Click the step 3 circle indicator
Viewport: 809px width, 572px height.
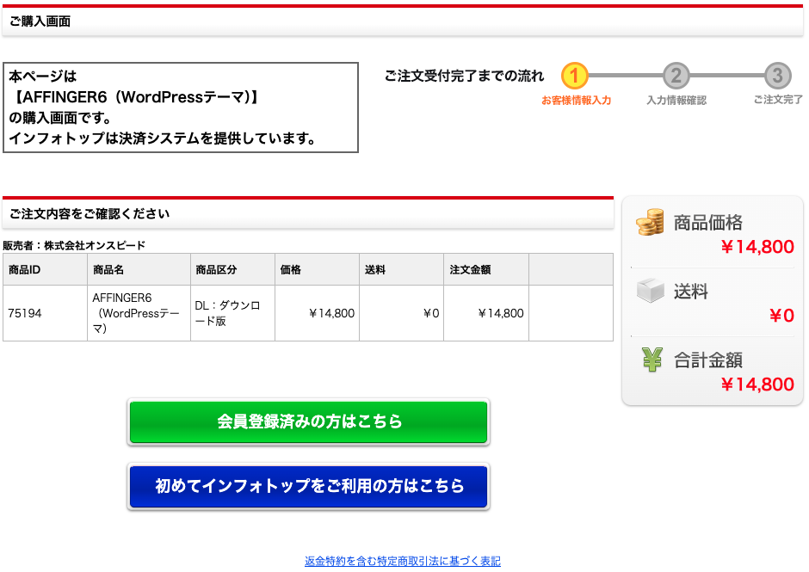click(777, 76)
